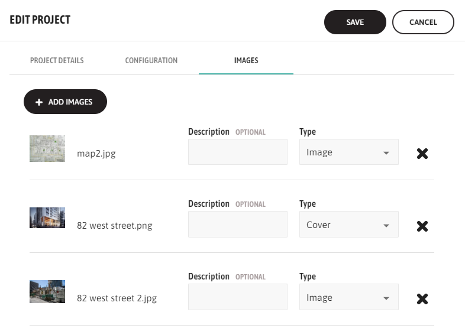The width and height of the screenshot is (465, 335).
Task: Click the 82 west street.png building thumbnail
Action: tap(47, 218)
